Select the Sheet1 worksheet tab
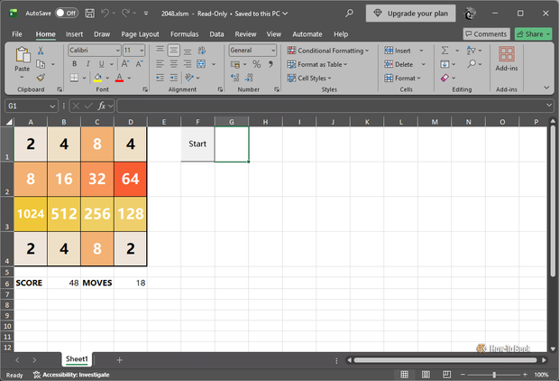Screen dimensions: 559x381 77,358
